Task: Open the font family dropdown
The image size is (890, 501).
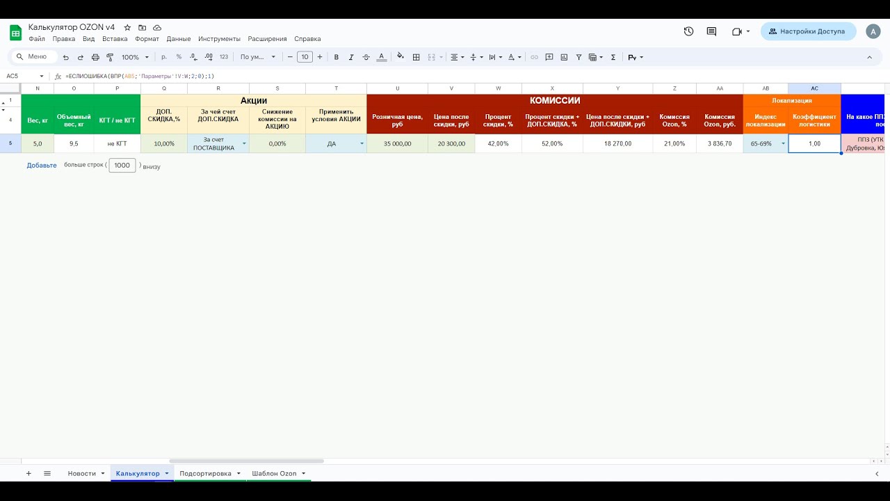Action: coord(258,57)
